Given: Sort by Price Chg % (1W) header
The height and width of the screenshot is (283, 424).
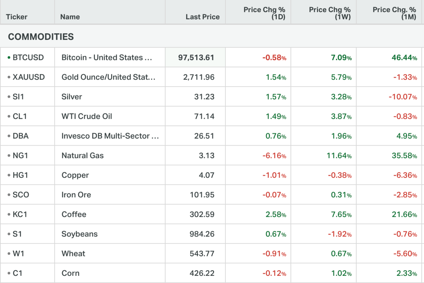Looking at the screenshot, I should (329, 13).
